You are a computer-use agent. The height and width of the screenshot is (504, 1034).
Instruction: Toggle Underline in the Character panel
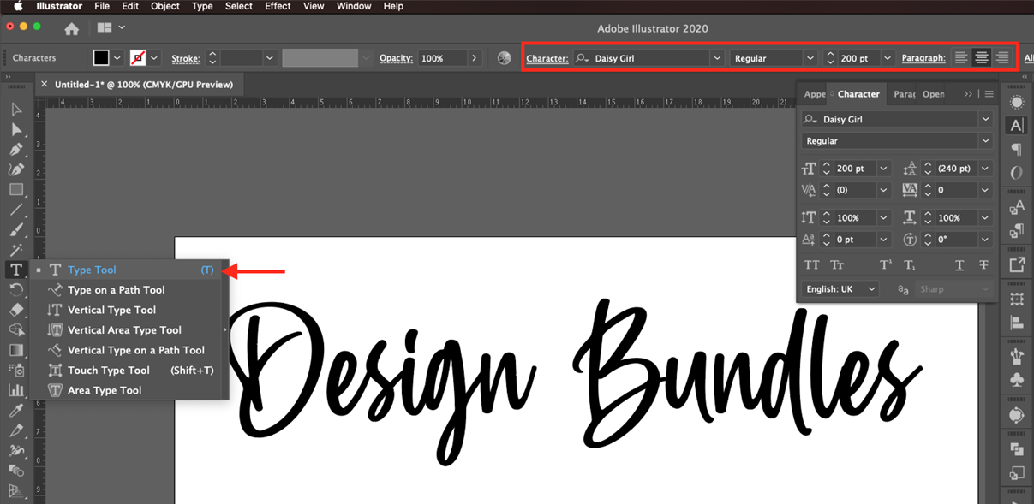point(959,265)
